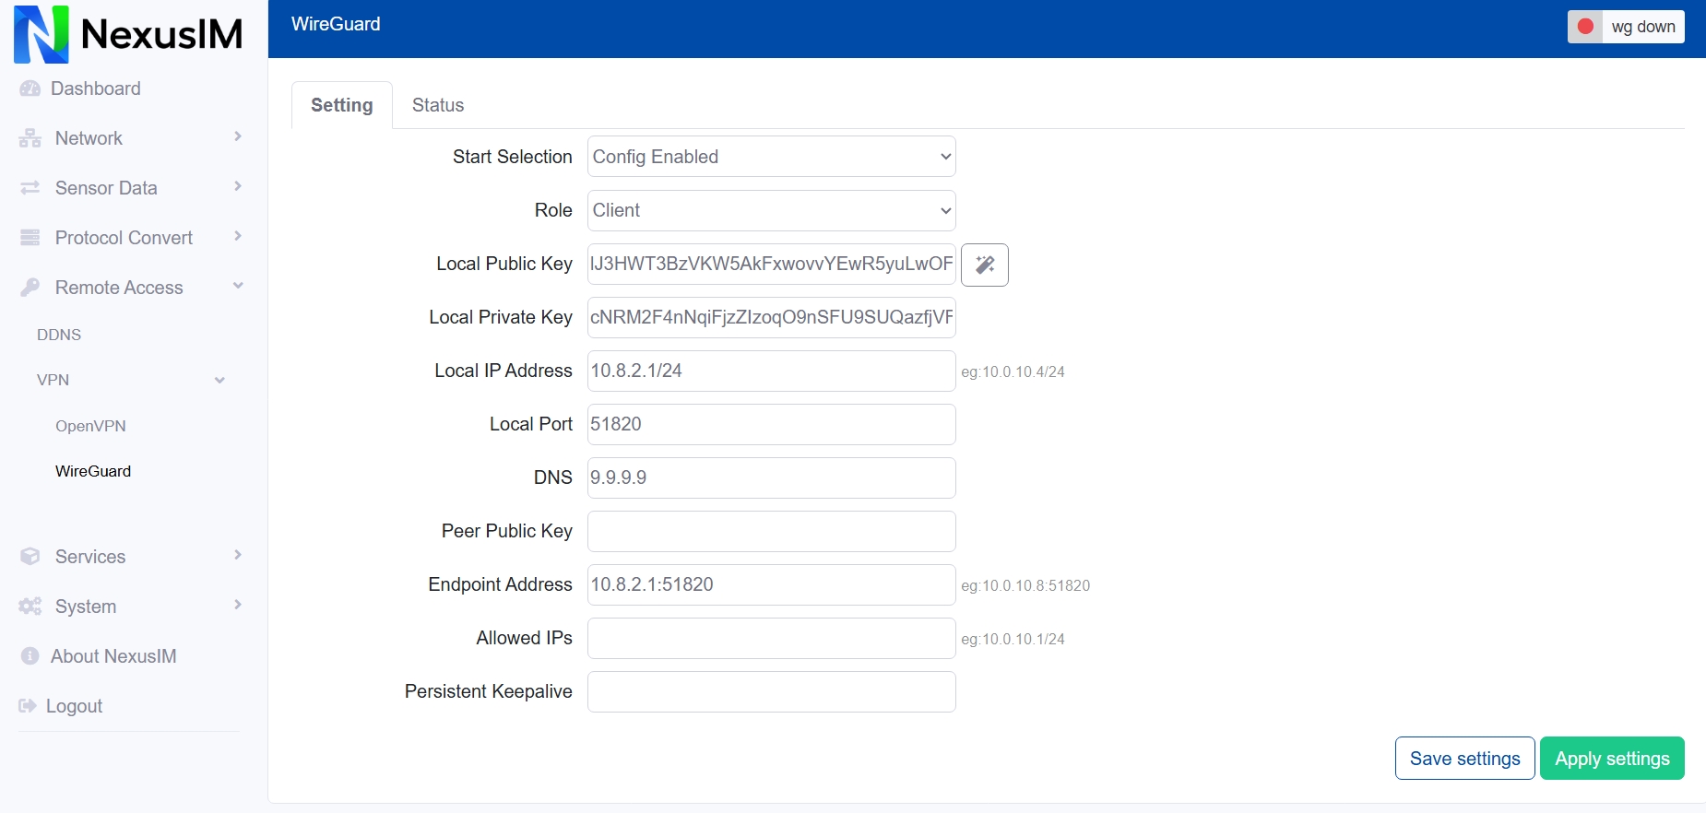Click the Peer Public Key label
The image size is (1706, 813).
tap(507, 531)
